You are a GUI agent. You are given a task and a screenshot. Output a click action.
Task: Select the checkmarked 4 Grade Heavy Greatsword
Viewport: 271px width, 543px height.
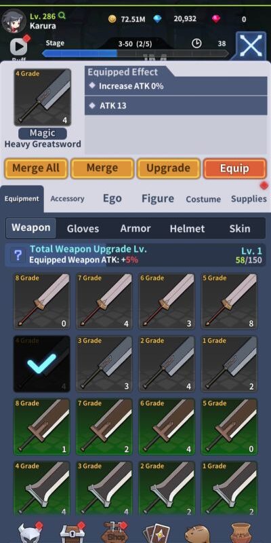tap(41, 364)
